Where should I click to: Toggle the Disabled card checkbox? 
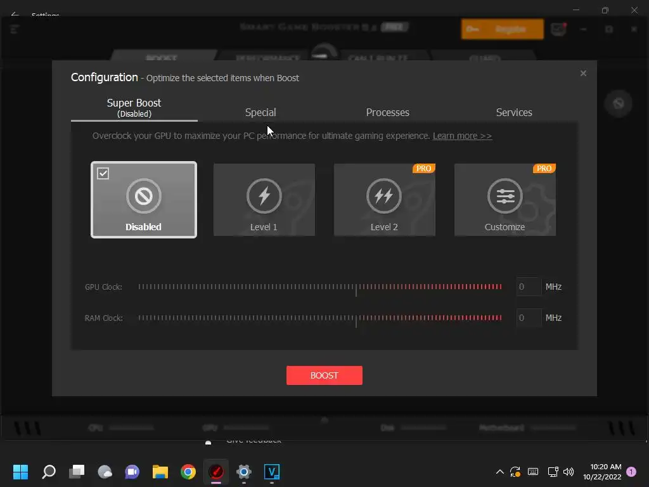click(x=103, y=173)
